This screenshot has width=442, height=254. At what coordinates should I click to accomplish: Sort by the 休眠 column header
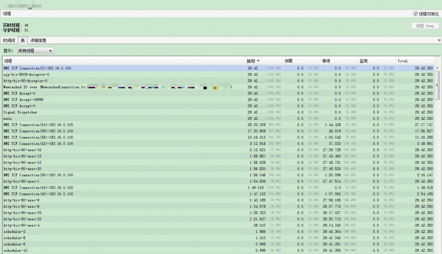pos(301,61)
